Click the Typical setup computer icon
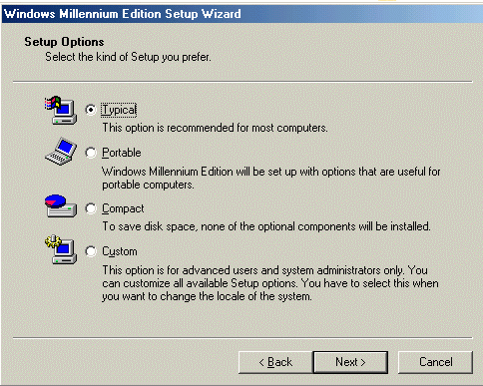 tap(61, 111)
